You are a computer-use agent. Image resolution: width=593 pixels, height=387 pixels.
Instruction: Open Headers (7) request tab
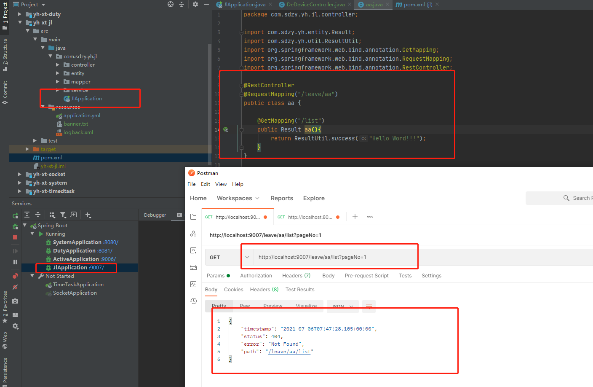click(x=296, y=276)
